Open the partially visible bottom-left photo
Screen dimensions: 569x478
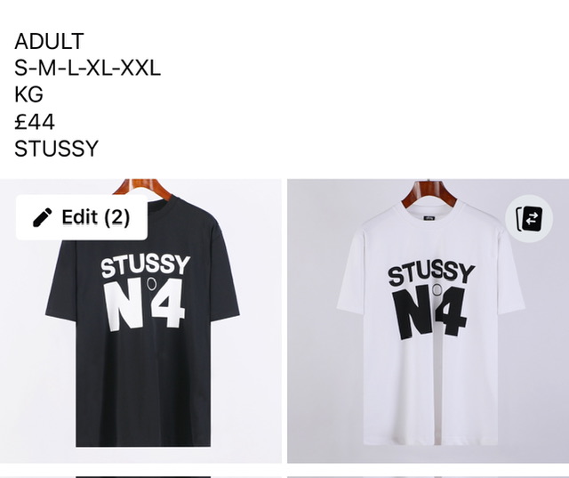click(140, 477)
